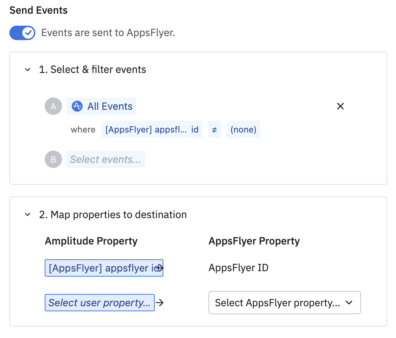
Task: Toggle the Send Events switch off
Action: click(22, 33)
